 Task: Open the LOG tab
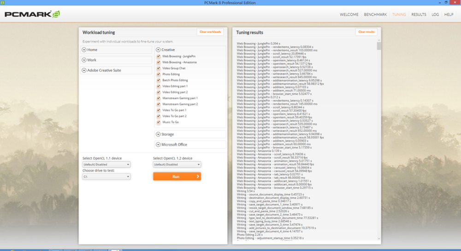(435, 14)
